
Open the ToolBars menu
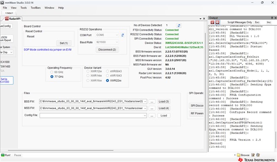click(35, 8)
